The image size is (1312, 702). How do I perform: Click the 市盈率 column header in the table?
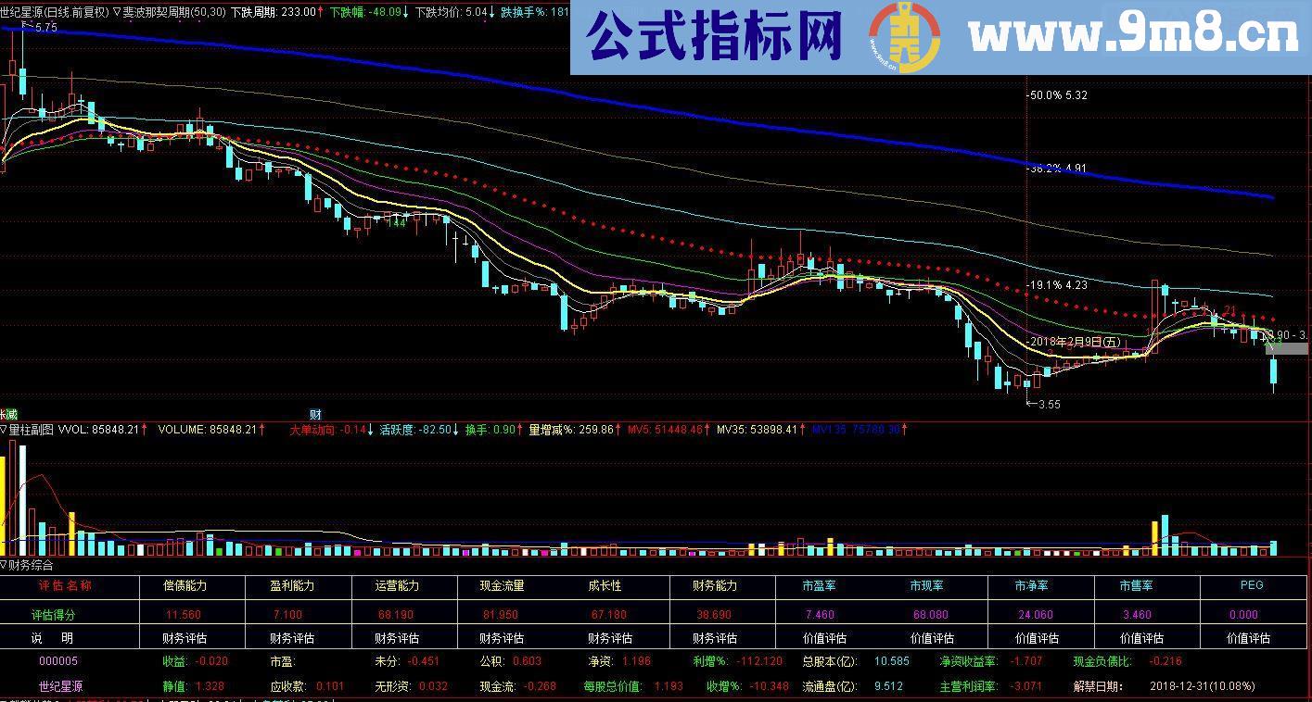pyautogui.click(x=820, y=585)
